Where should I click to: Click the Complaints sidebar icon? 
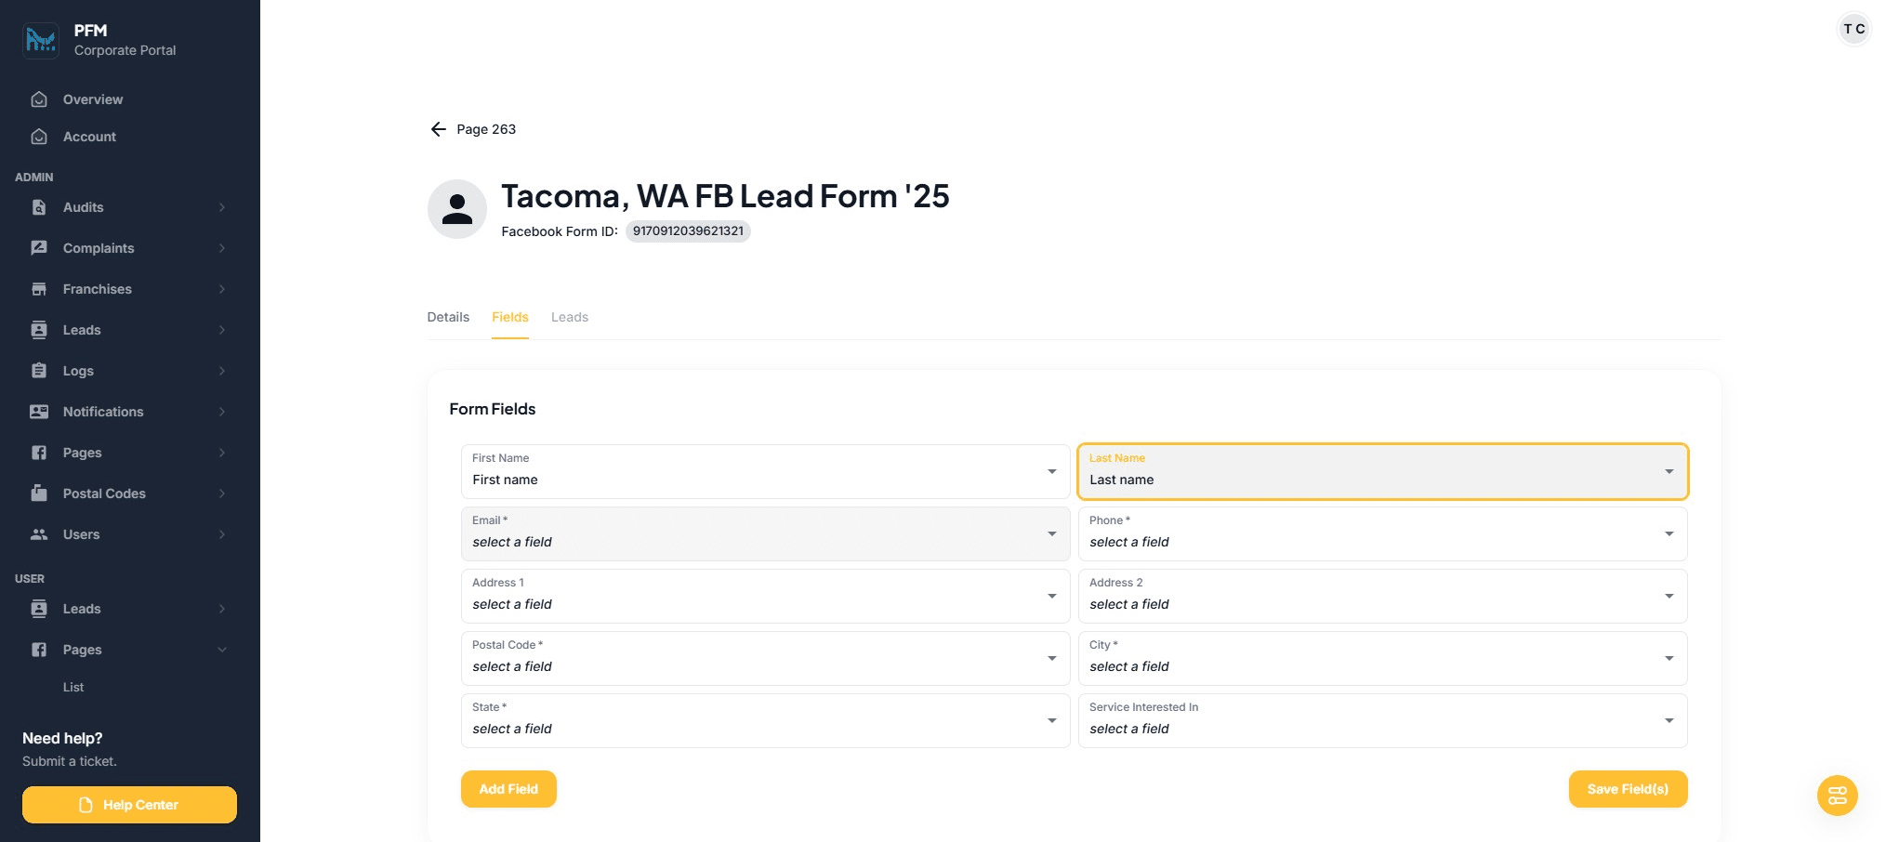point(39,248)
